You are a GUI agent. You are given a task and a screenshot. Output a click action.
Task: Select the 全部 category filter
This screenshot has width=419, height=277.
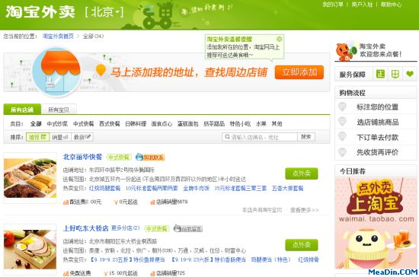tap(36, 123)
